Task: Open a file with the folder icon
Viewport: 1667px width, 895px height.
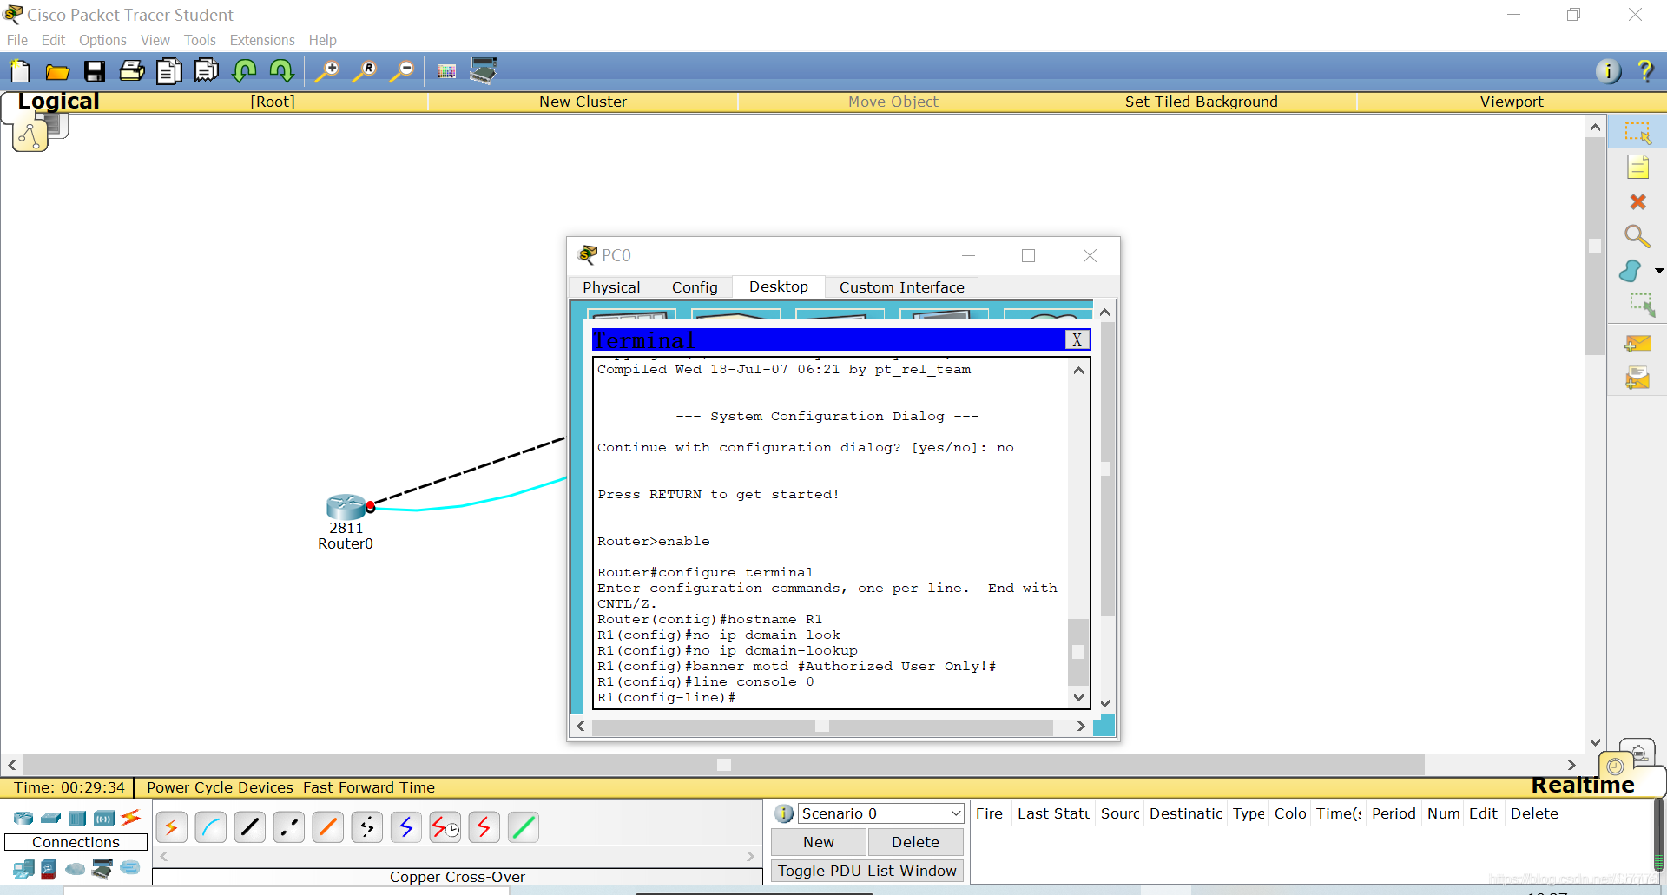Action: pos(57,71)
